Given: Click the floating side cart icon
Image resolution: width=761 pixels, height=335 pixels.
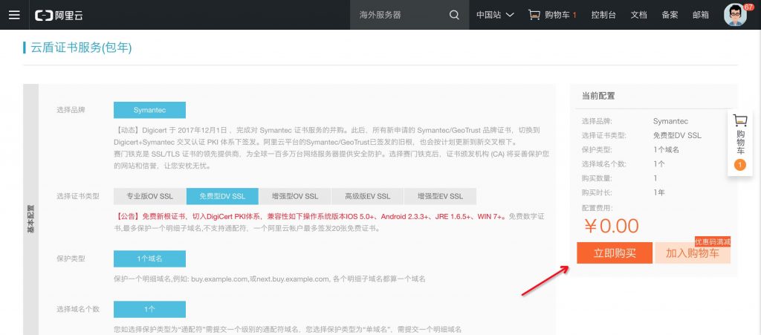Looking at the screenshot, I should point(740,120).
